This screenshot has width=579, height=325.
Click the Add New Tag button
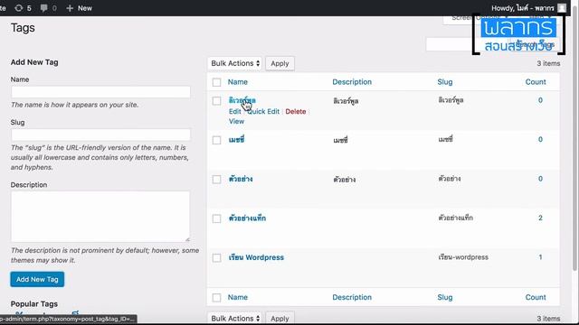tap(37, 279)
